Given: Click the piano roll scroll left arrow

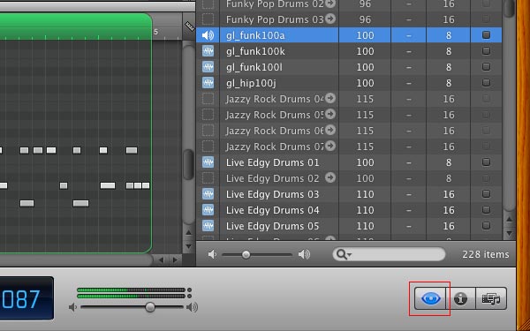Looking at the screenshot, I should [162, 260].
